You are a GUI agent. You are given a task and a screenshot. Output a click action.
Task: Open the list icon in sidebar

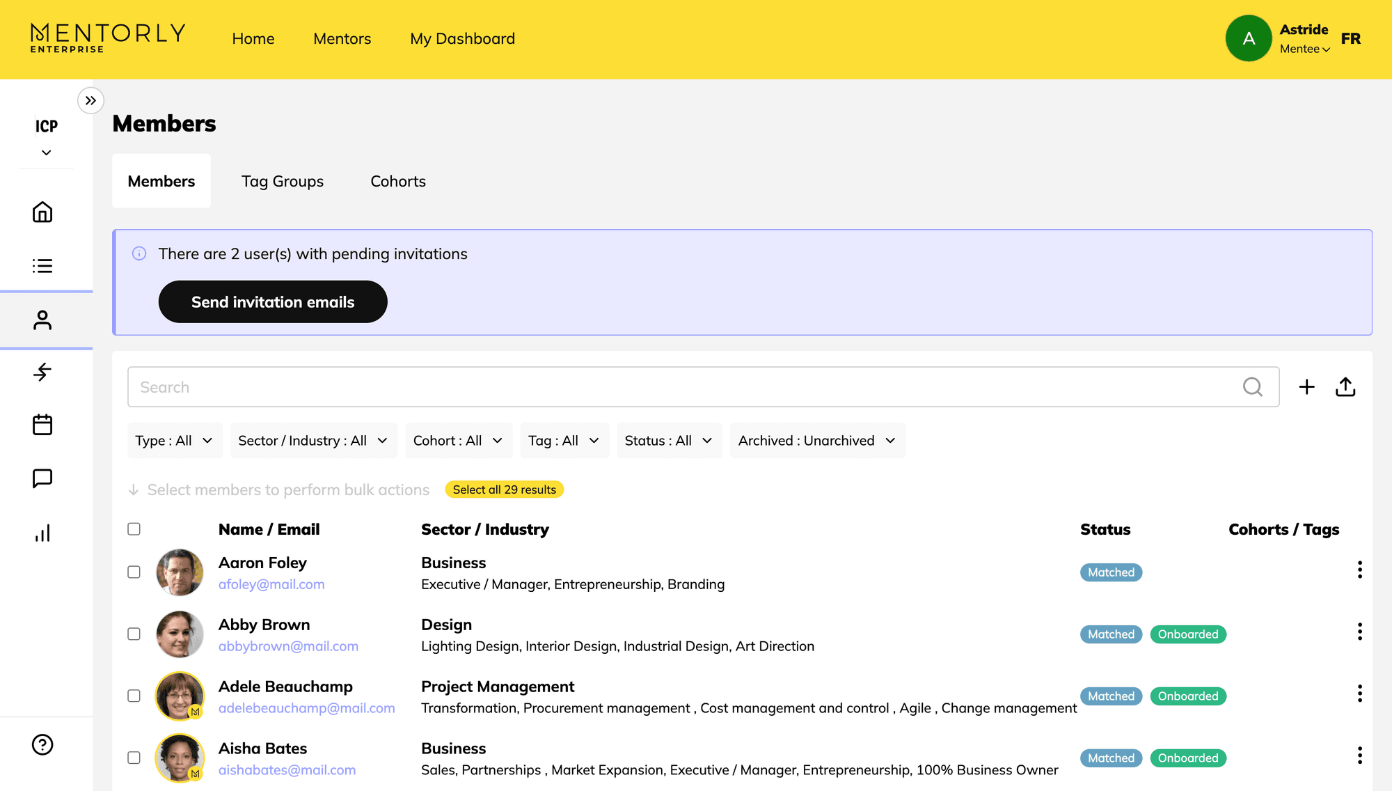coord(42,266)
